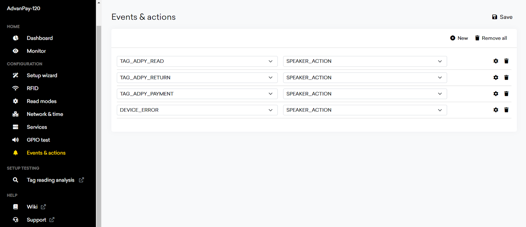This screenshot has width=526, height=227.
Task: Open settings gear for DEVICE_ERROR row
Action: click(496, 110)
